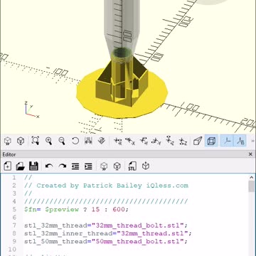This screenshot has height=256, width=256.
Task: Switch to the +Y axis view
Action: pos(144,142)
